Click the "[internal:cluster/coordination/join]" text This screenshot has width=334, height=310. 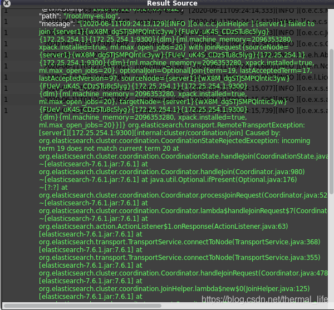[x=189, y=133]
